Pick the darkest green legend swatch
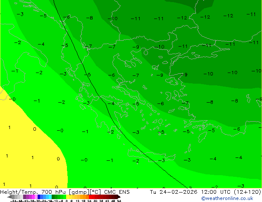The width and height of the screenshot is (262, 202). pyautogui.click(x=53, y=197)
